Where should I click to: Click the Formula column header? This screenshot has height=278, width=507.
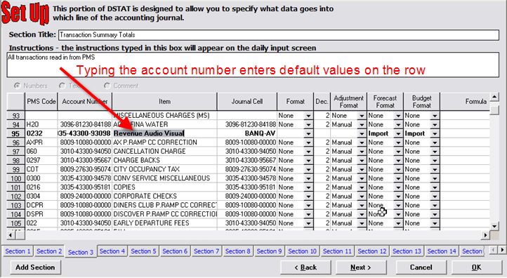[466, 102]
